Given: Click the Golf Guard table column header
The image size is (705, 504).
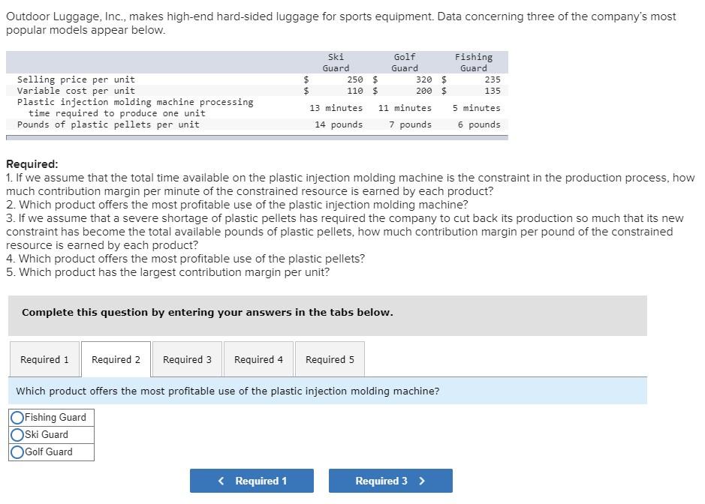Looking at the screenshot, I should 405,62.
